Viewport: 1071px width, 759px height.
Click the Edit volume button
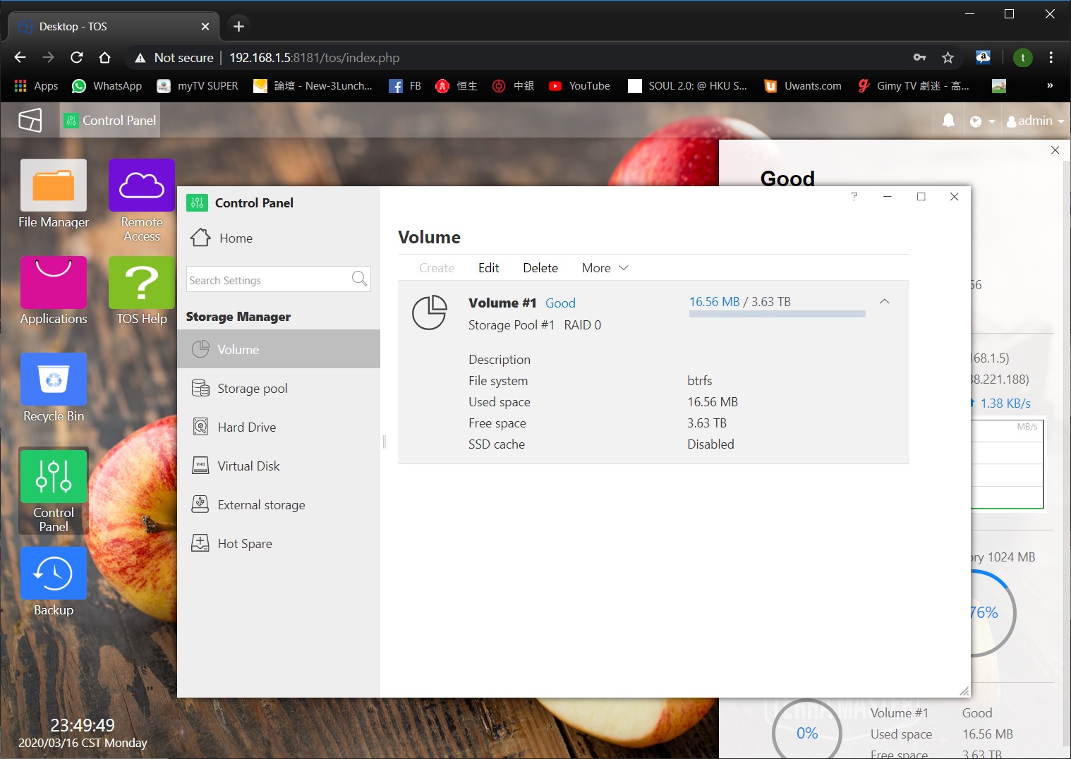point(488,268)
